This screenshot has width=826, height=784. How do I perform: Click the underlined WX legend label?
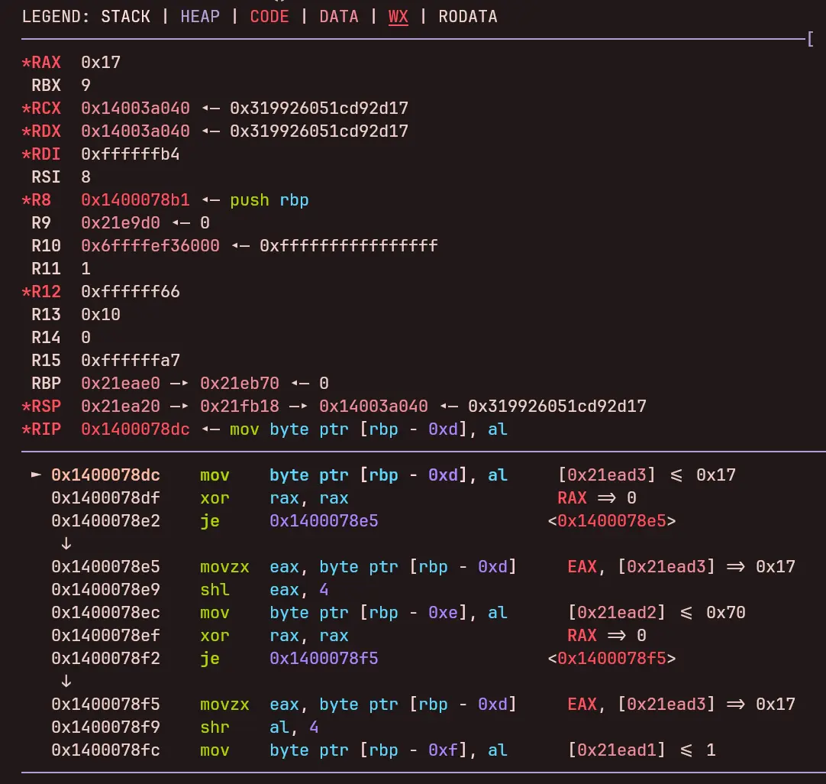pyautogui.click(x=398, y=17)
